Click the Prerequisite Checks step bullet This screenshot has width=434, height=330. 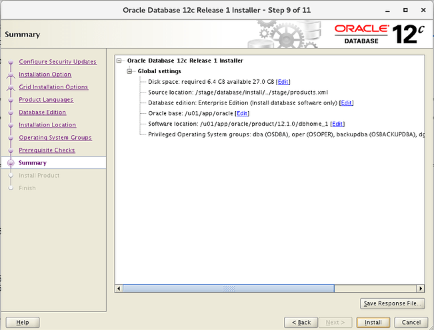11,150
